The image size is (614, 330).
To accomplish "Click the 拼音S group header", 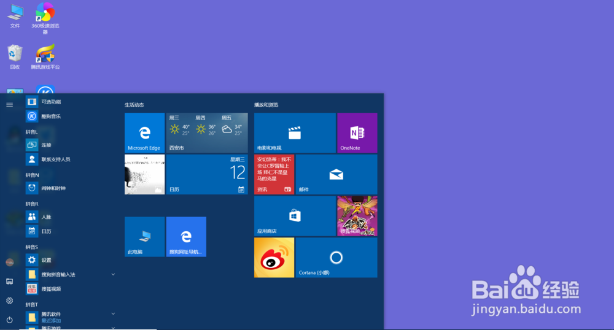I will (x=32, y=247).
